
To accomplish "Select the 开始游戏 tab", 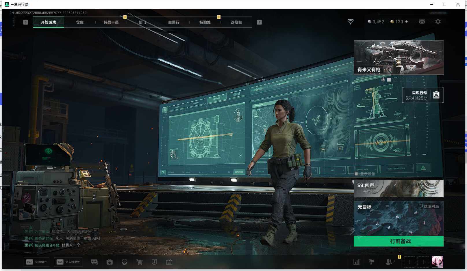I will pyautogui.click(x=49, y=22).
